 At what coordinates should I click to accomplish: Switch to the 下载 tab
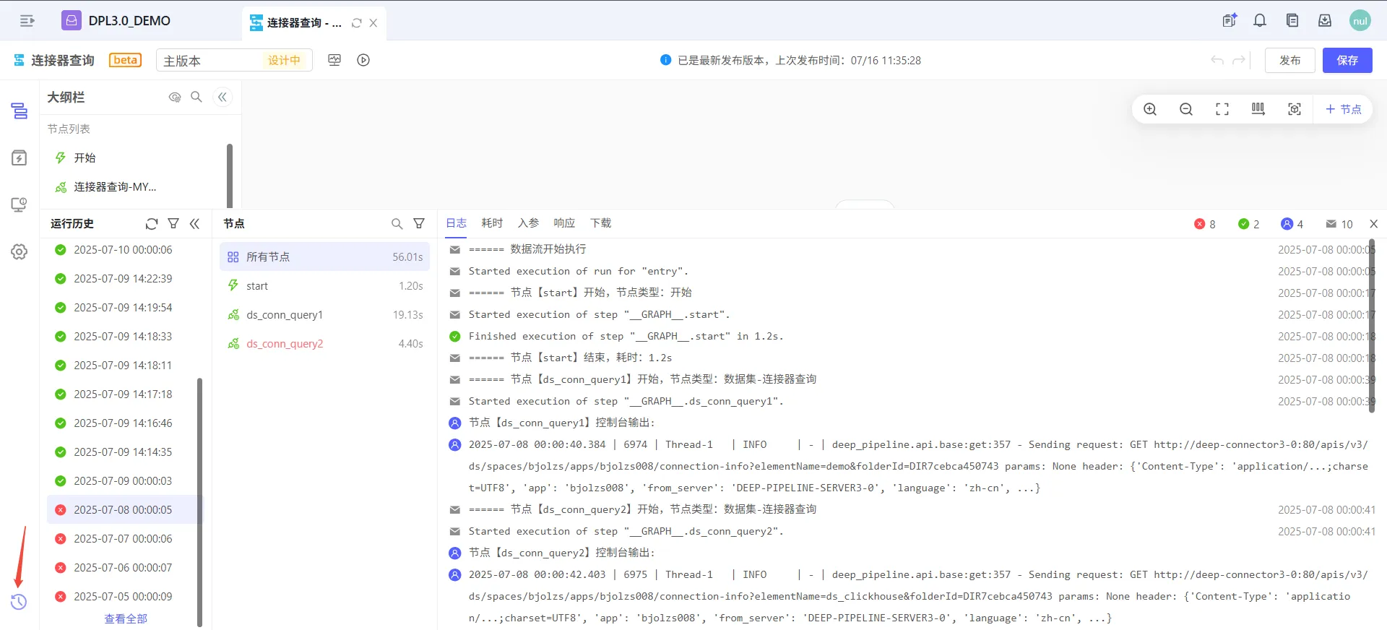tap(600, 223)
